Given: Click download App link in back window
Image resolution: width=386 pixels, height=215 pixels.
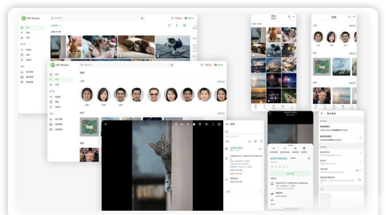Looking at the screenshot, I should [177, 18].
